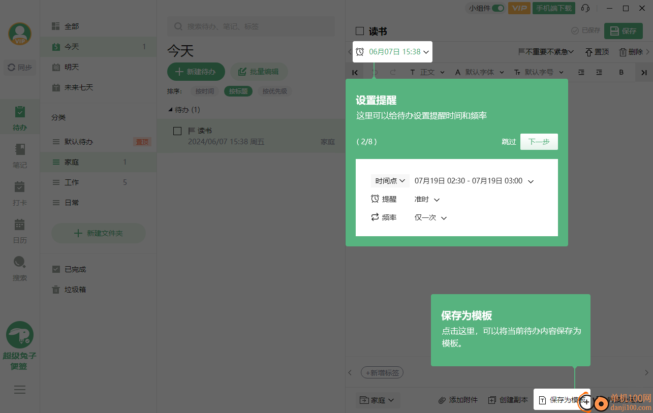Click the 新建文件夹 button
The image size is (653, 413).
pyautogui.click(x=99, y=233)
